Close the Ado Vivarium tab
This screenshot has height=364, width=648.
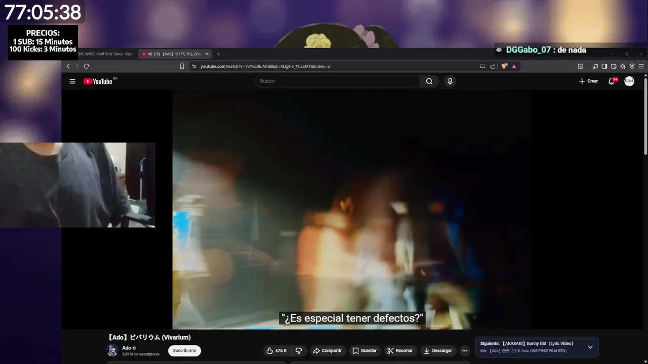(x=207, y=54)
